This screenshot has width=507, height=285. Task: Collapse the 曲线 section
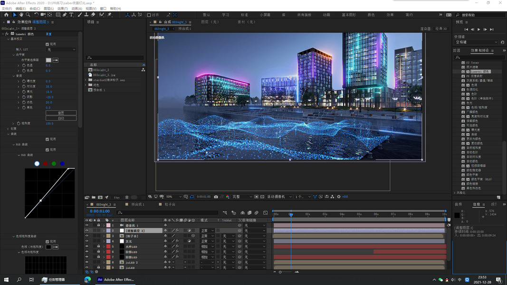(x=9, y=134)
